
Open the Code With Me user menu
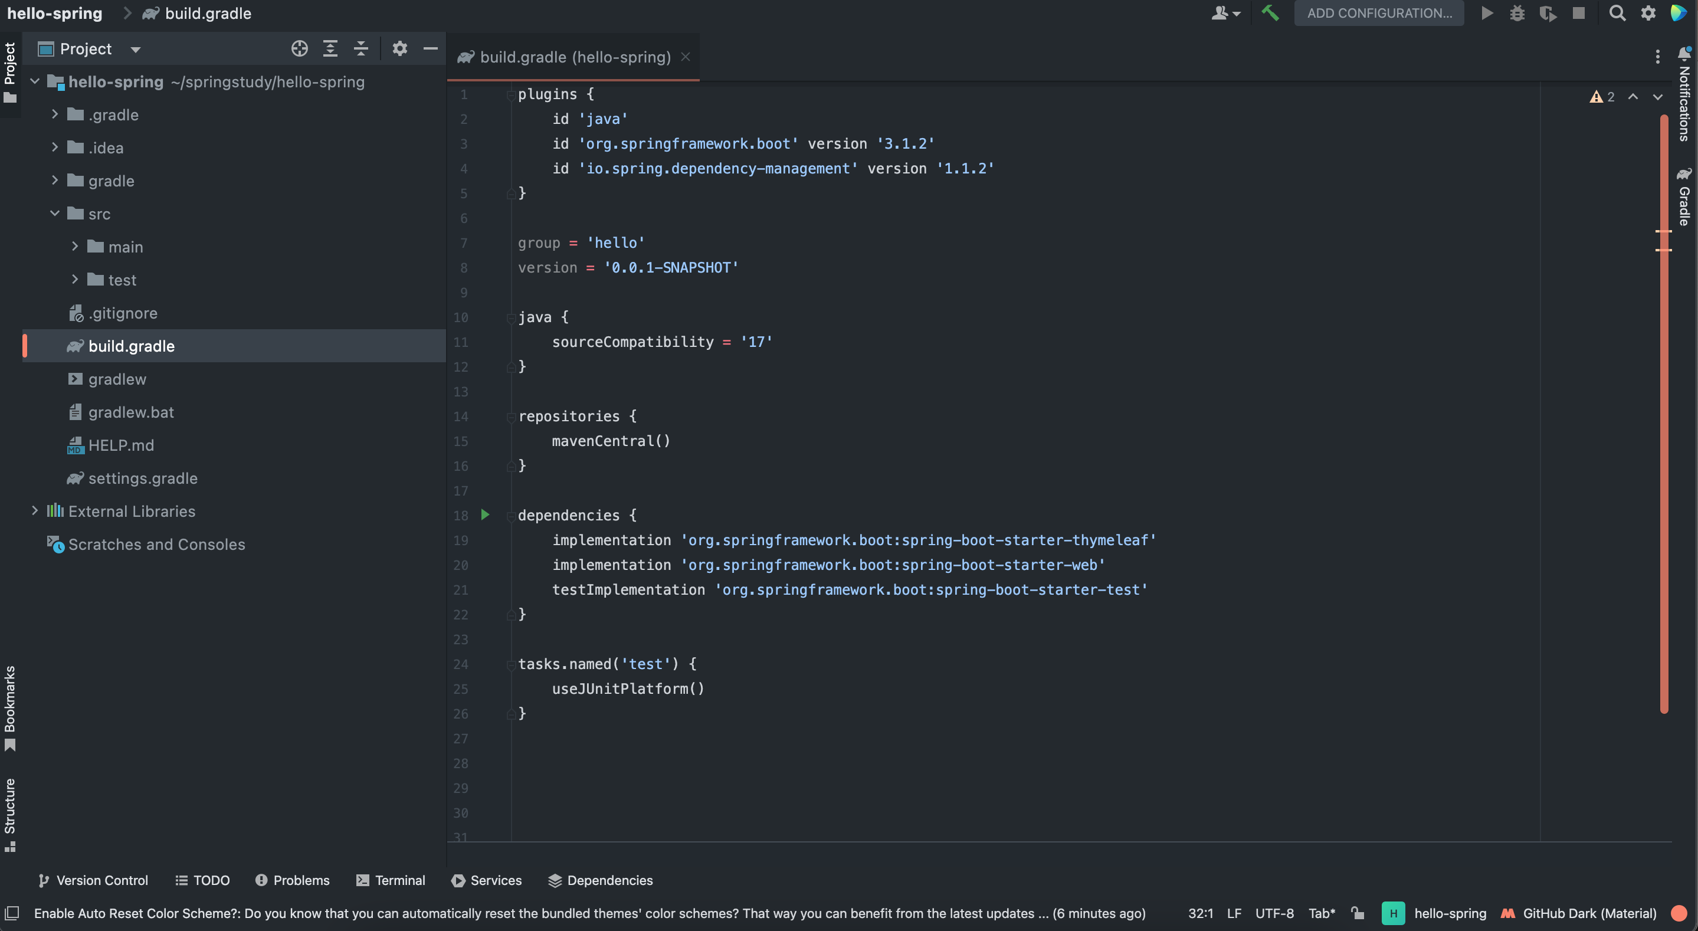click(x=1225, y=13)
